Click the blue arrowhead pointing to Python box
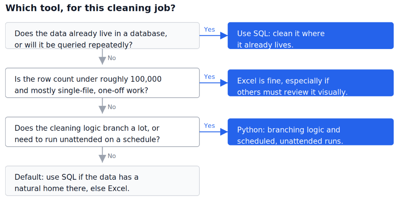 (224, 132)
